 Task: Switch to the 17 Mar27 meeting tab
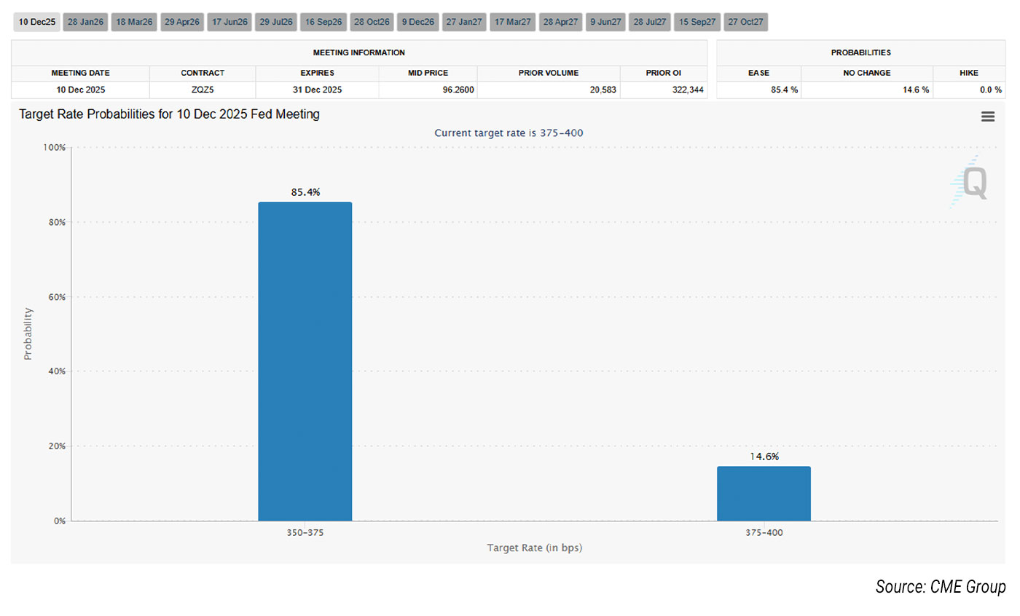(x=512, y=22)
